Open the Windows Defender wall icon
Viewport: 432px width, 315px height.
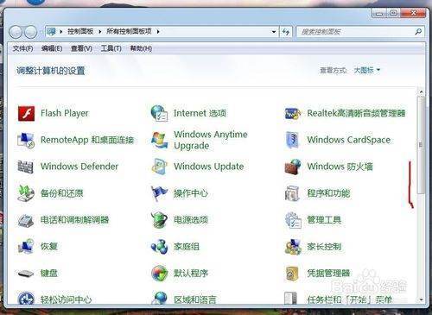(26, 167)
